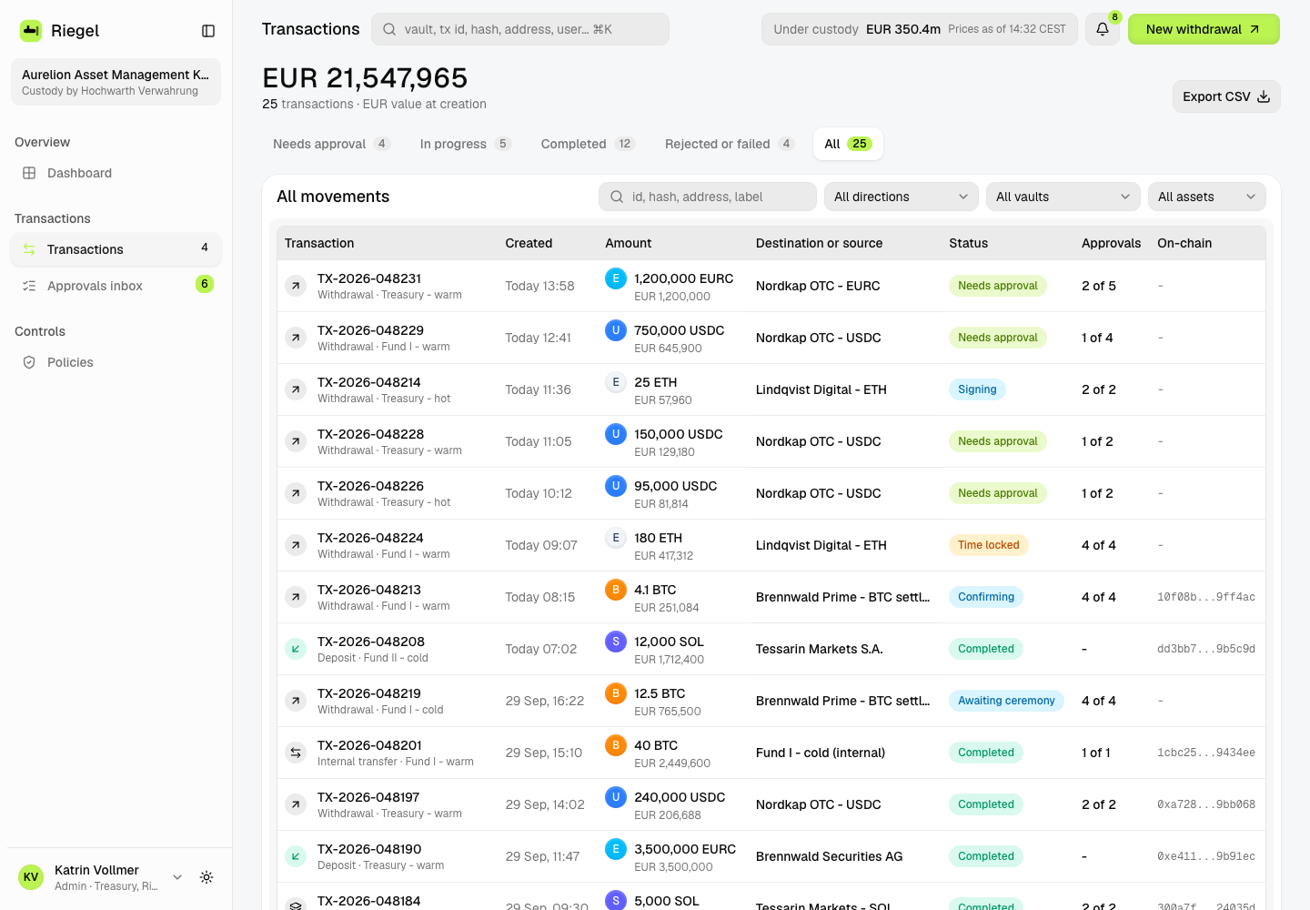Focus the global search field
Screen dimensions: 1310x910
click(x=520, y=29)
